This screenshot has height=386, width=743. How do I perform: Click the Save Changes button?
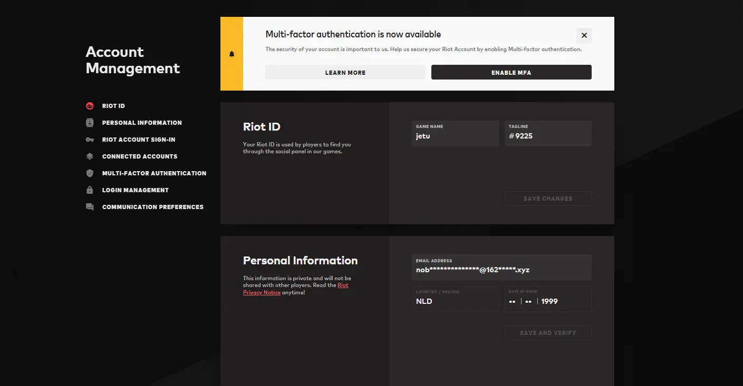547,199
